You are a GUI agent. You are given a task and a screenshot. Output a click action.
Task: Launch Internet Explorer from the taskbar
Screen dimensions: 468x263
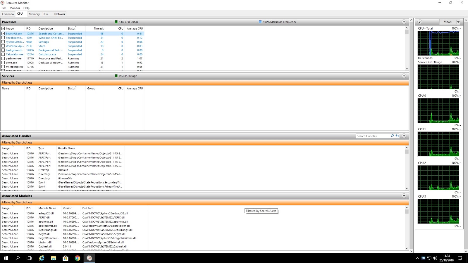(x=42, y=258)
